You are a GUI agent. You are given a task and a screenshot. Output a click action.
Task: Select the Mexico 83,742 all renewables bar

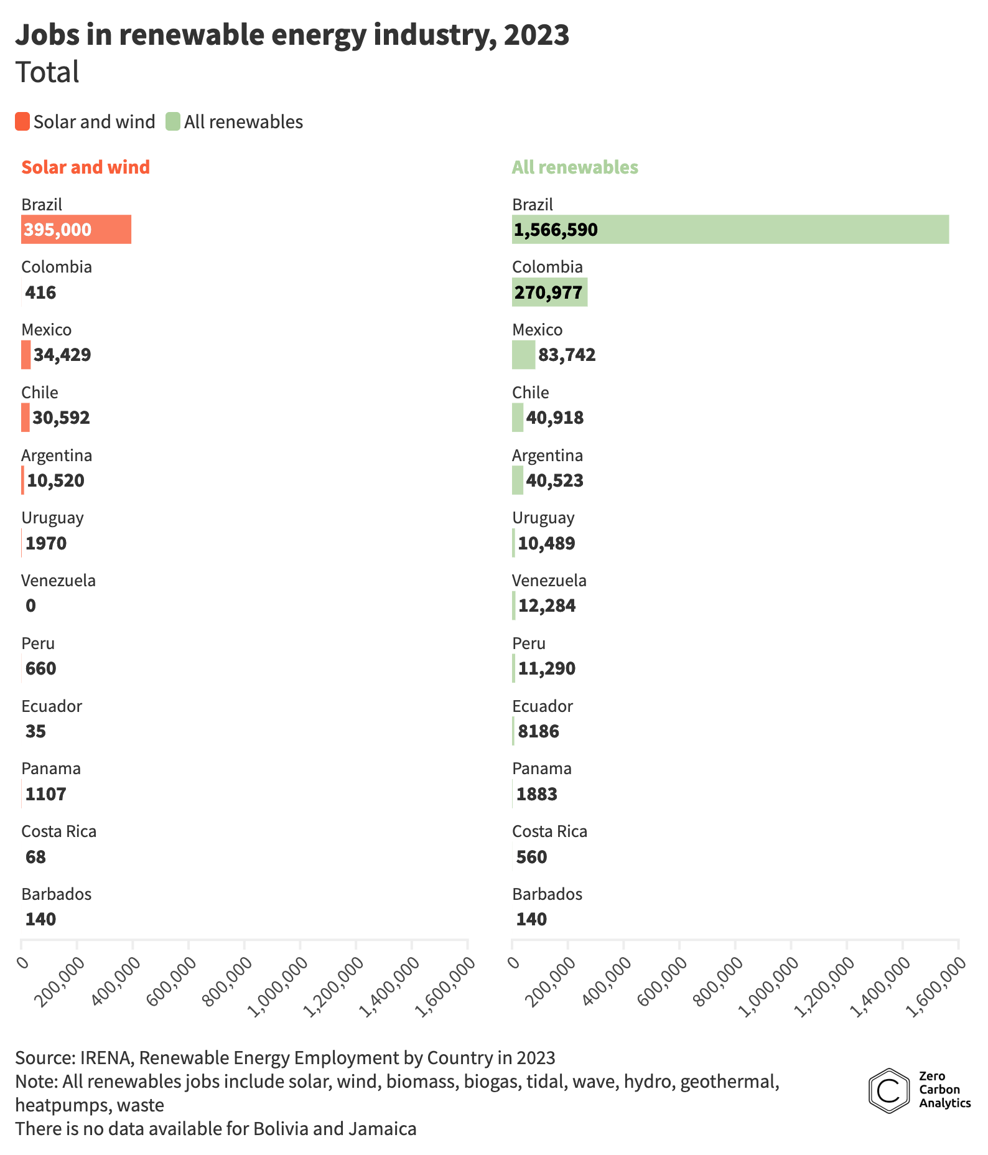[523, 355]
